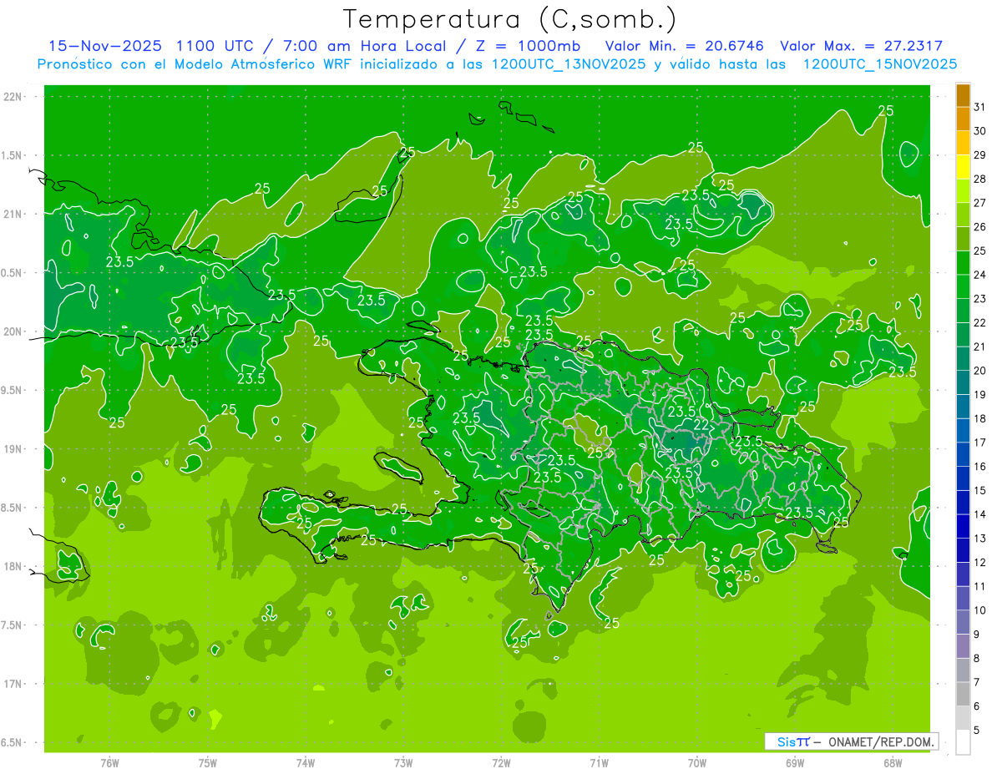Click orange swatch between 30 and 31
This screenshot has height=774, width=1002.
click(963, 119)
